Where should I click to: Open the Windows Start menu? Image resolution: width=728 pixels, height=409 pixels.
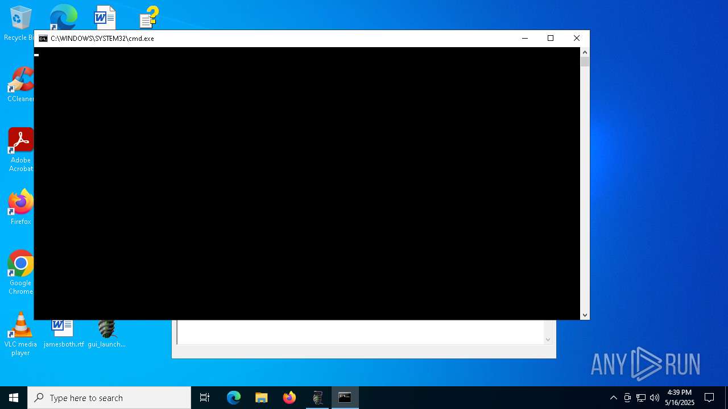[14, 398]
